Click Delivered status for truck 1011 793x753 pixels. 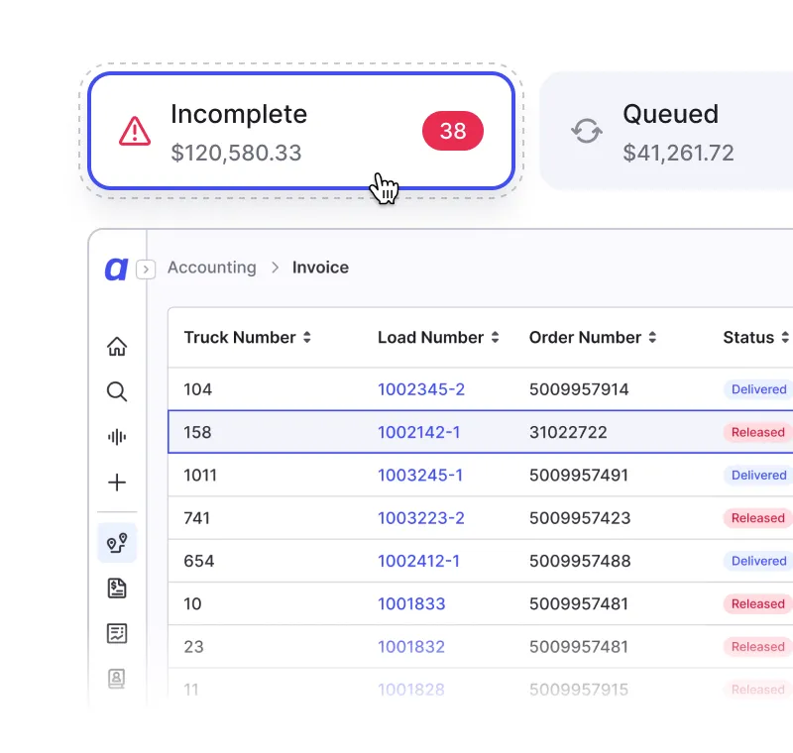pos(758,475)
